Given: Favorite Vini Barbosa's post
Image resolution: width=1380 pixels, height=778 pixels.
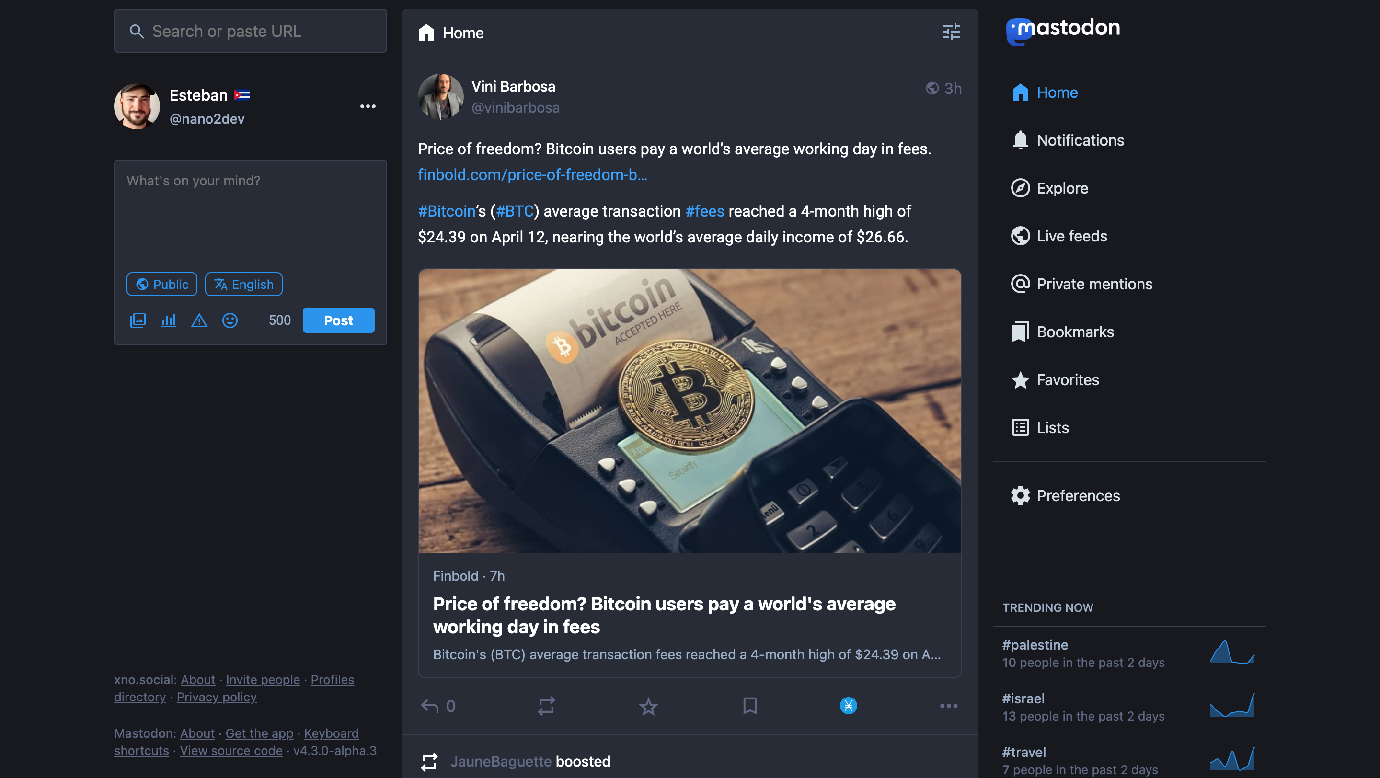Looking at the screenshot, I should [648, 706].
